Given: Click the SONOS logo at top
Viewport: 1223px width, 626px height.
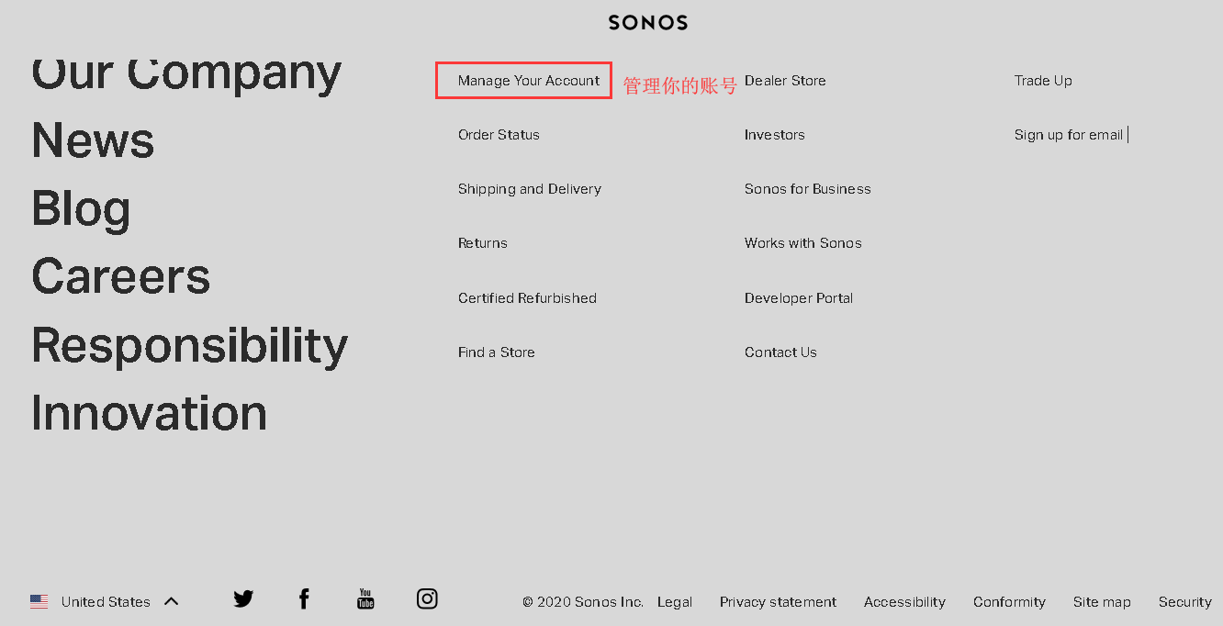Looking at the screenshot, I should tap(648, 22).
